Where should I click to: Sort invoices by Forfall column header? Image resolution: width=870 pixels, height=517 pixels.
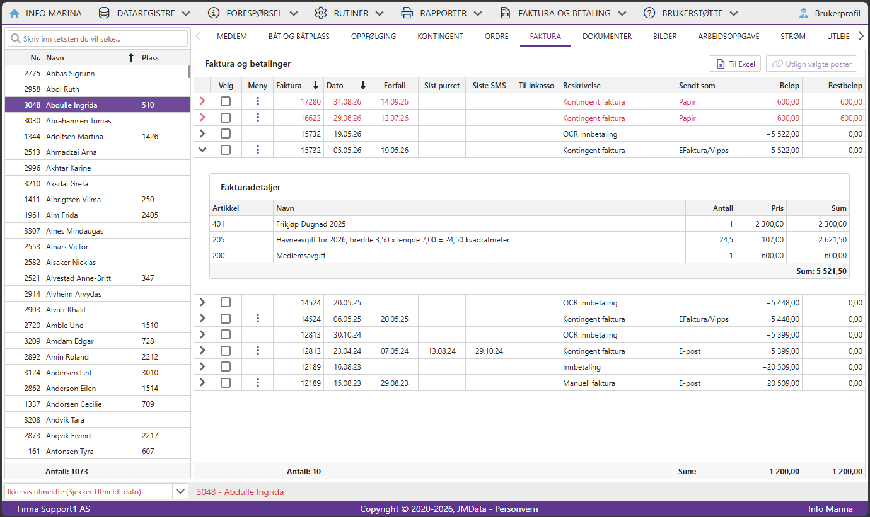[395, 86]
